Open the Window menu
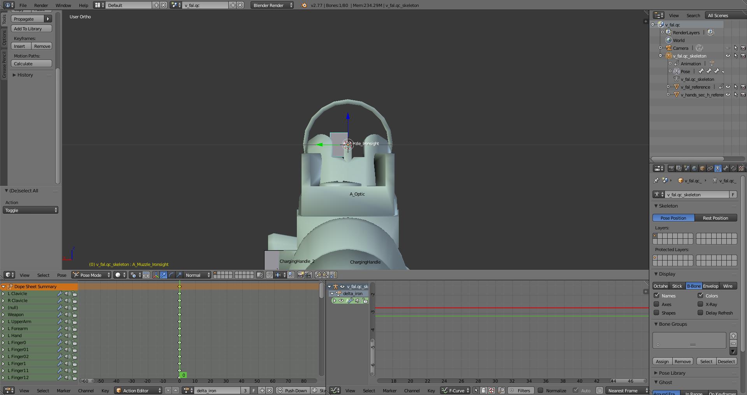This screenshot has height=395, width=747. [x=63, y=5]
